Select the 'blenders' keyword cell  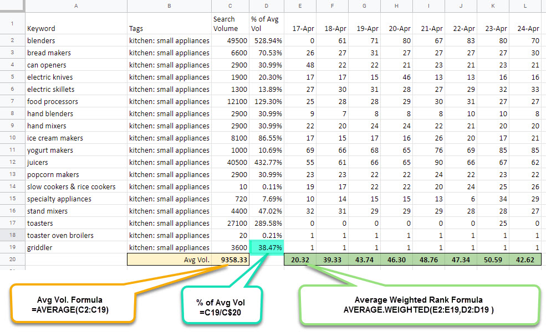75,40
